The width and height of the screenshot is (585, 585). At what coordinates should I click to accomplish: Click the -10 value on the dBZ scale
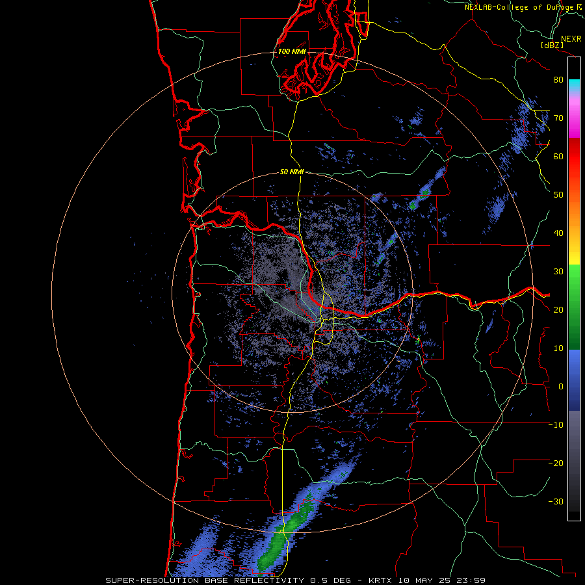(556, 425)
